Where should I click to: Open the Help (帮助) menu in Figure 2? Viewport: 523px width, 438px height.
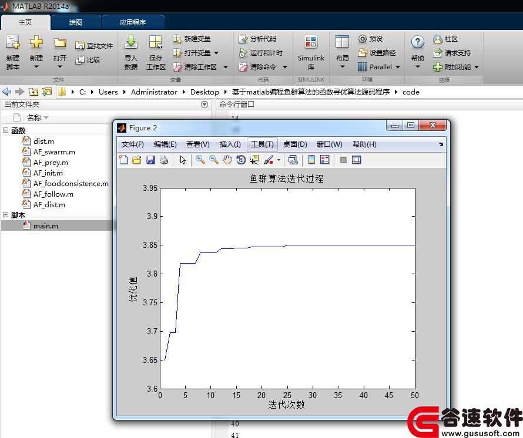click(364, 144)
